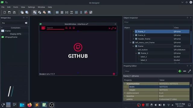Switch to Edit Tab Order mode icon
The width and height of the screenshot is (193, 108).
point(49,12)
